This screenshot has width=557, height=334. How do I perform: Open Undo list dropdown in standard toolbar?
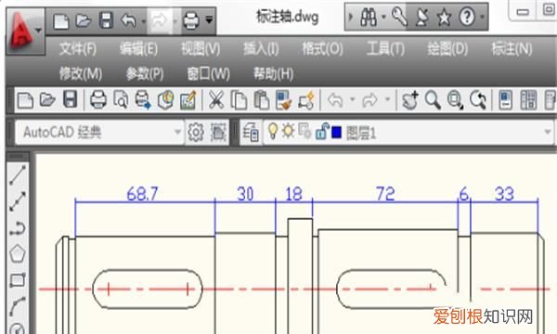click(x=353, y=99)
